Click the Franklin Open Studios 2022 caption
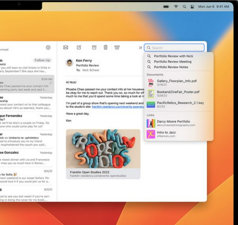The width and height of the screenshot is (238, 225). tap(90, 172)
